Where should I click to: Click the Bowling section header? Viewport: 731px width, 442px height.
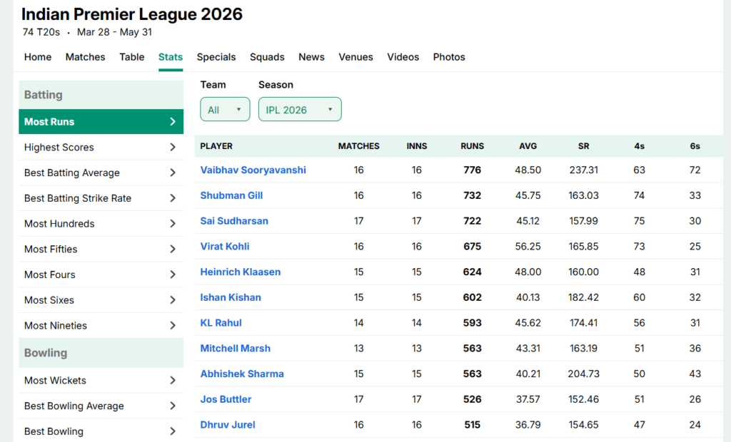pyautogui.click(x=101, y=353)
